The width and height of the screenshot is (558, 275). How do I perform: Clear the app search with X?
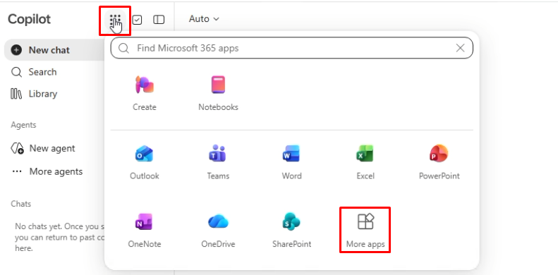click(x=460, y=48)
